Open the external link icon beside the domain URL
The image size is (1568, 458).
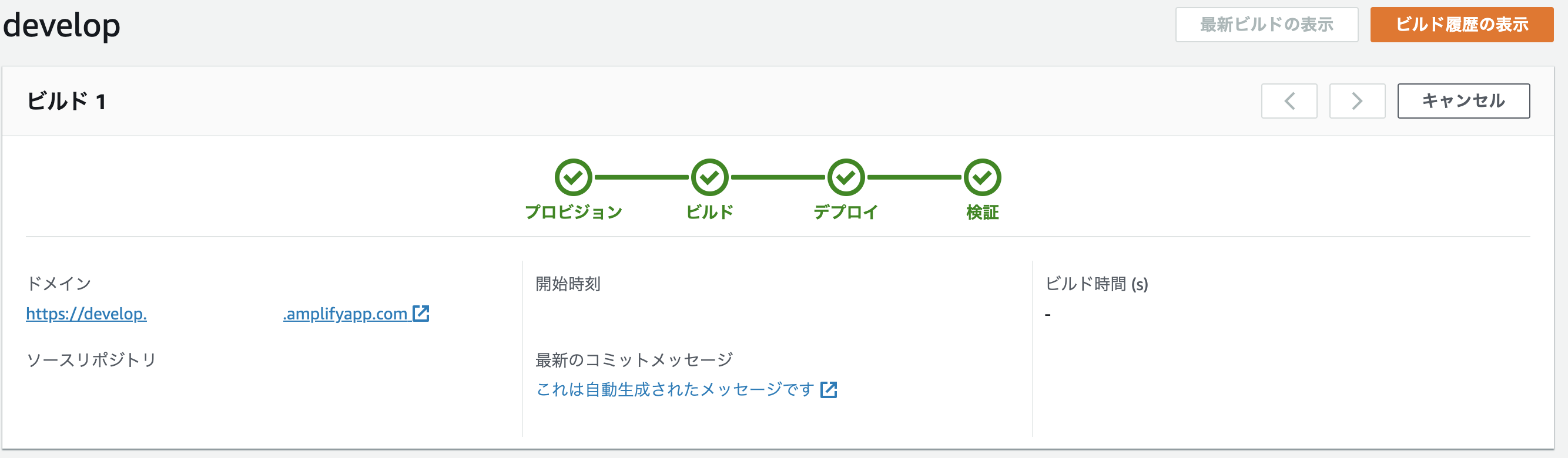tap(421, 314)
